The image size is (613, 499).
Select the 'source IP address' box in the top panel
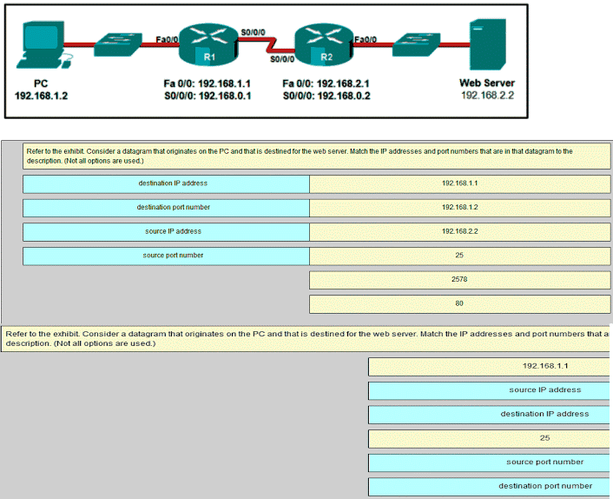point(166,232)
